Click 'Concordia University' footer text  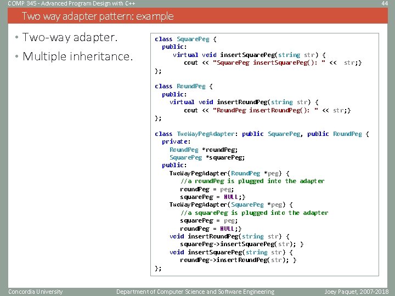[x=36, y=292]
